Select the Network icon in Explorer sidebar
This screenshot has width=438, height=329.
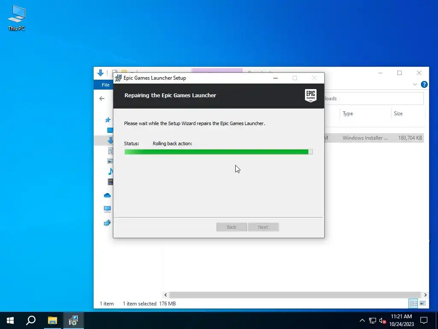pyautogui.click(x=107, y=223)
